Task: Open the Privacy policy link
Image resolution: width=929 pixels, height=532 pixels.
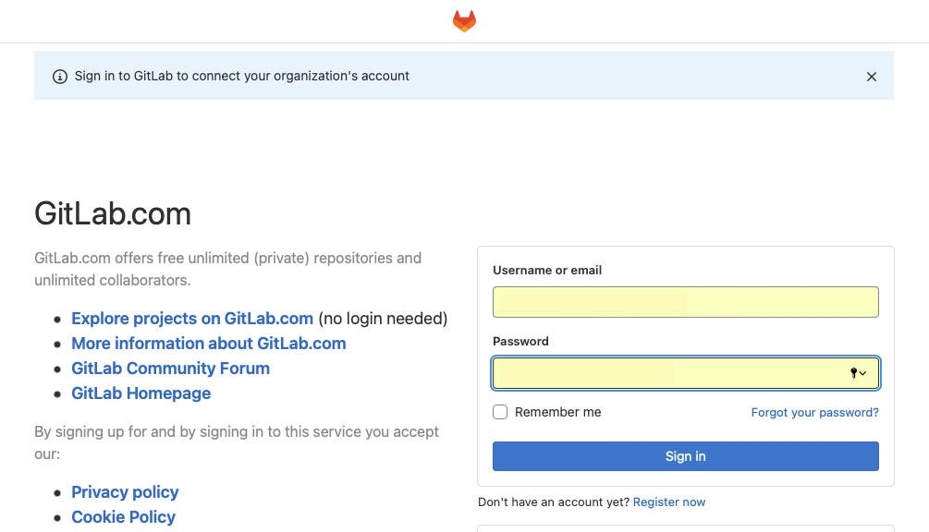Action: 125,491
